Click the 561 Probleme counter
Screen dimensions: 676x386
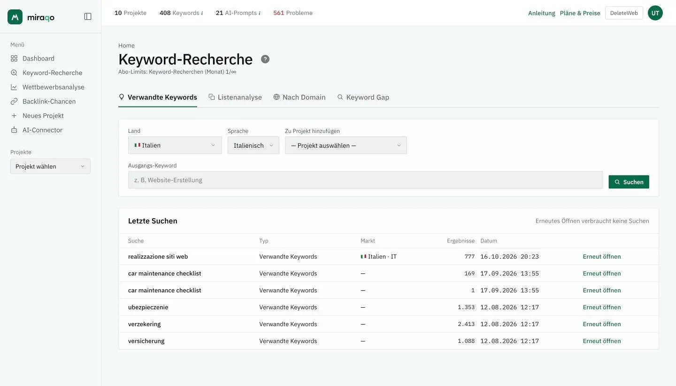(x=293, y=13)
